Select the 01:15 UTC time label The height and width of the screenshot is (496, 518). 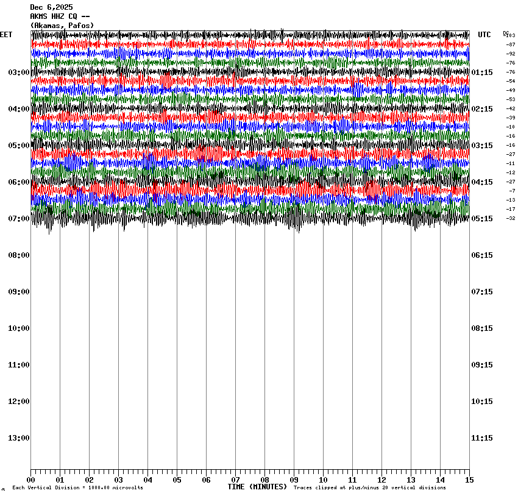(x=482, y=73)
